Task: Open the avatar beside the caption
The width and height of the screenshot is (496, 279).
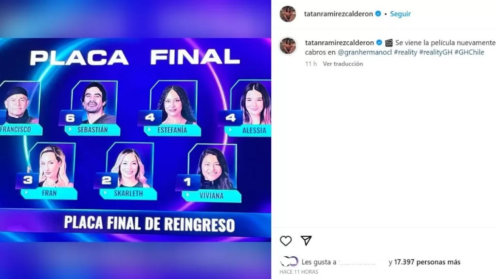Action: coord(288,46)
